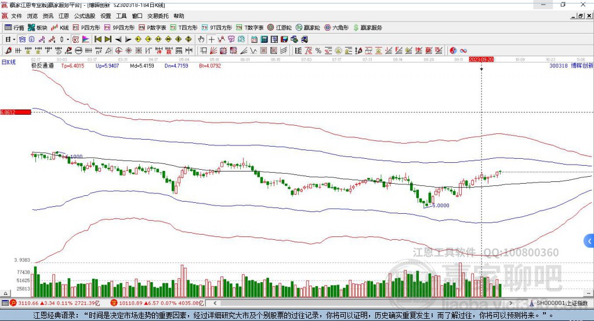This screenshot has width=594, height=321.
Task: Click the blue side panel expand arrow
Action: pos(589,241)
